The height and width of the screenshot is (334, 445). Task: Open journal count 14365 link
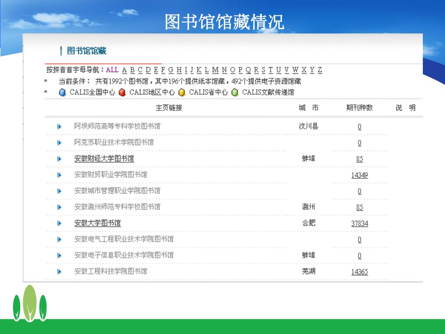(359, 272)
